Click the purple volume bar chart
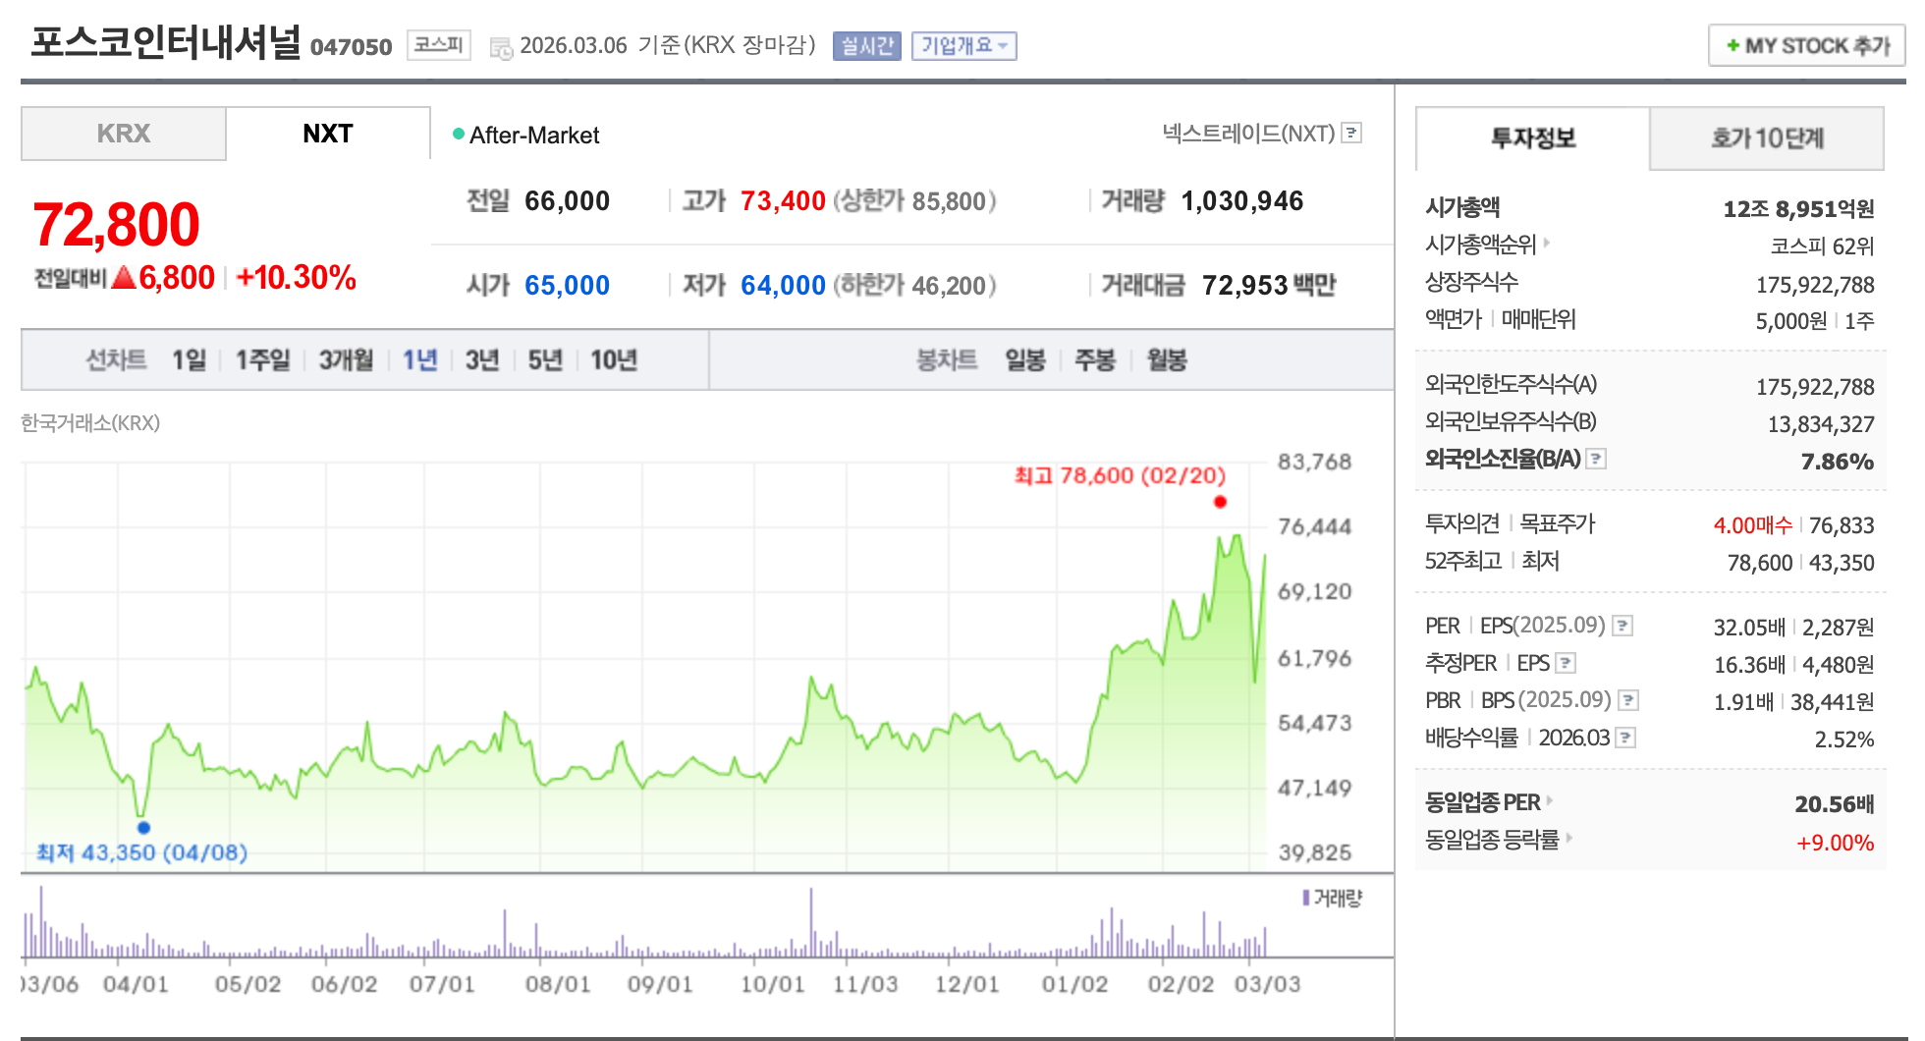 643,923
